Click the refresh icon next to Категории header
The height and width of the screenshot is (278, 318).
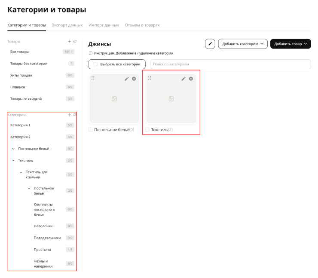pos(75,115)
